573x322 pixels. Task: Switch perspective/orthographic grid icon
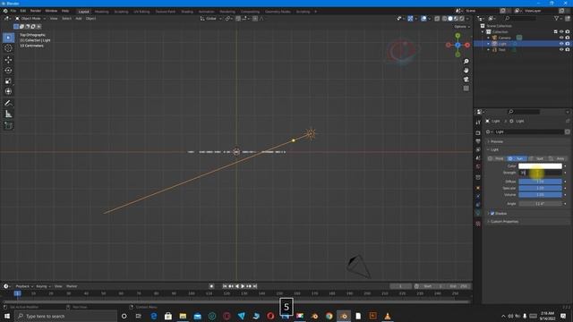466,89
